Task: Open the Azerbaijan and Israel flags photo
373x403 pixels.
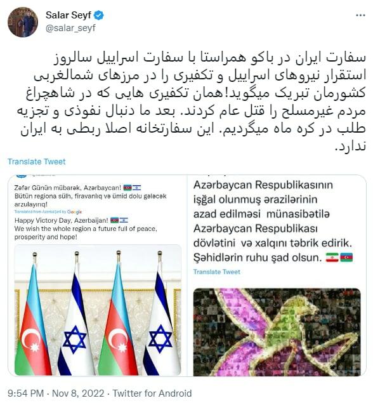Action: (98, 310)
